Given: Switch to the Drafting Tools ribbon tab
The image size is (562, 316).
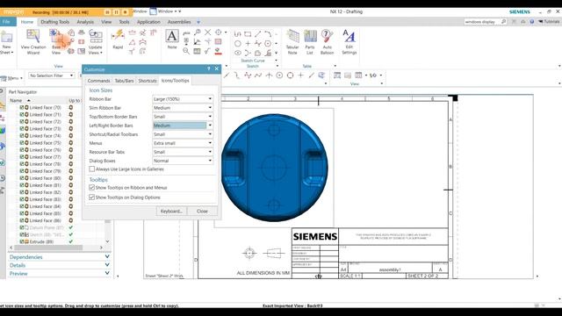Looking at the screenshot, I should 54,22.
